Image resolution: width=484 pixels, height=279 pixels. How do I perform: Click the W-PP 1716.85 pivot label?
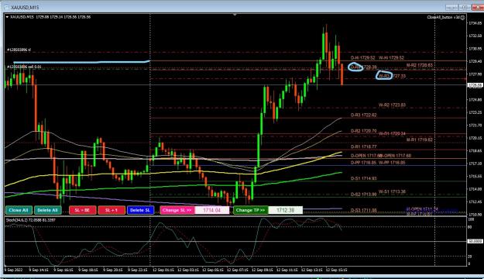point(392,163)
